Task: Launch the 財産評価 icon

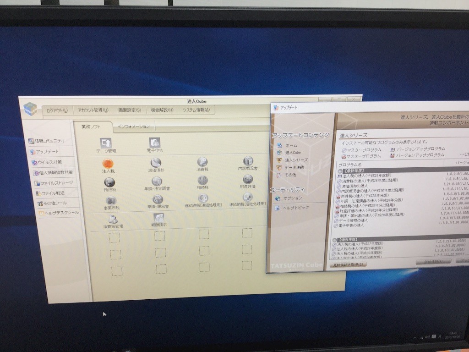Action: click(x=248, y=181)
